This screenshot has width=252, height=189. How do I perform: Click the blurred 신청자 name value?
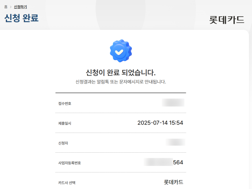click(175, 142)
